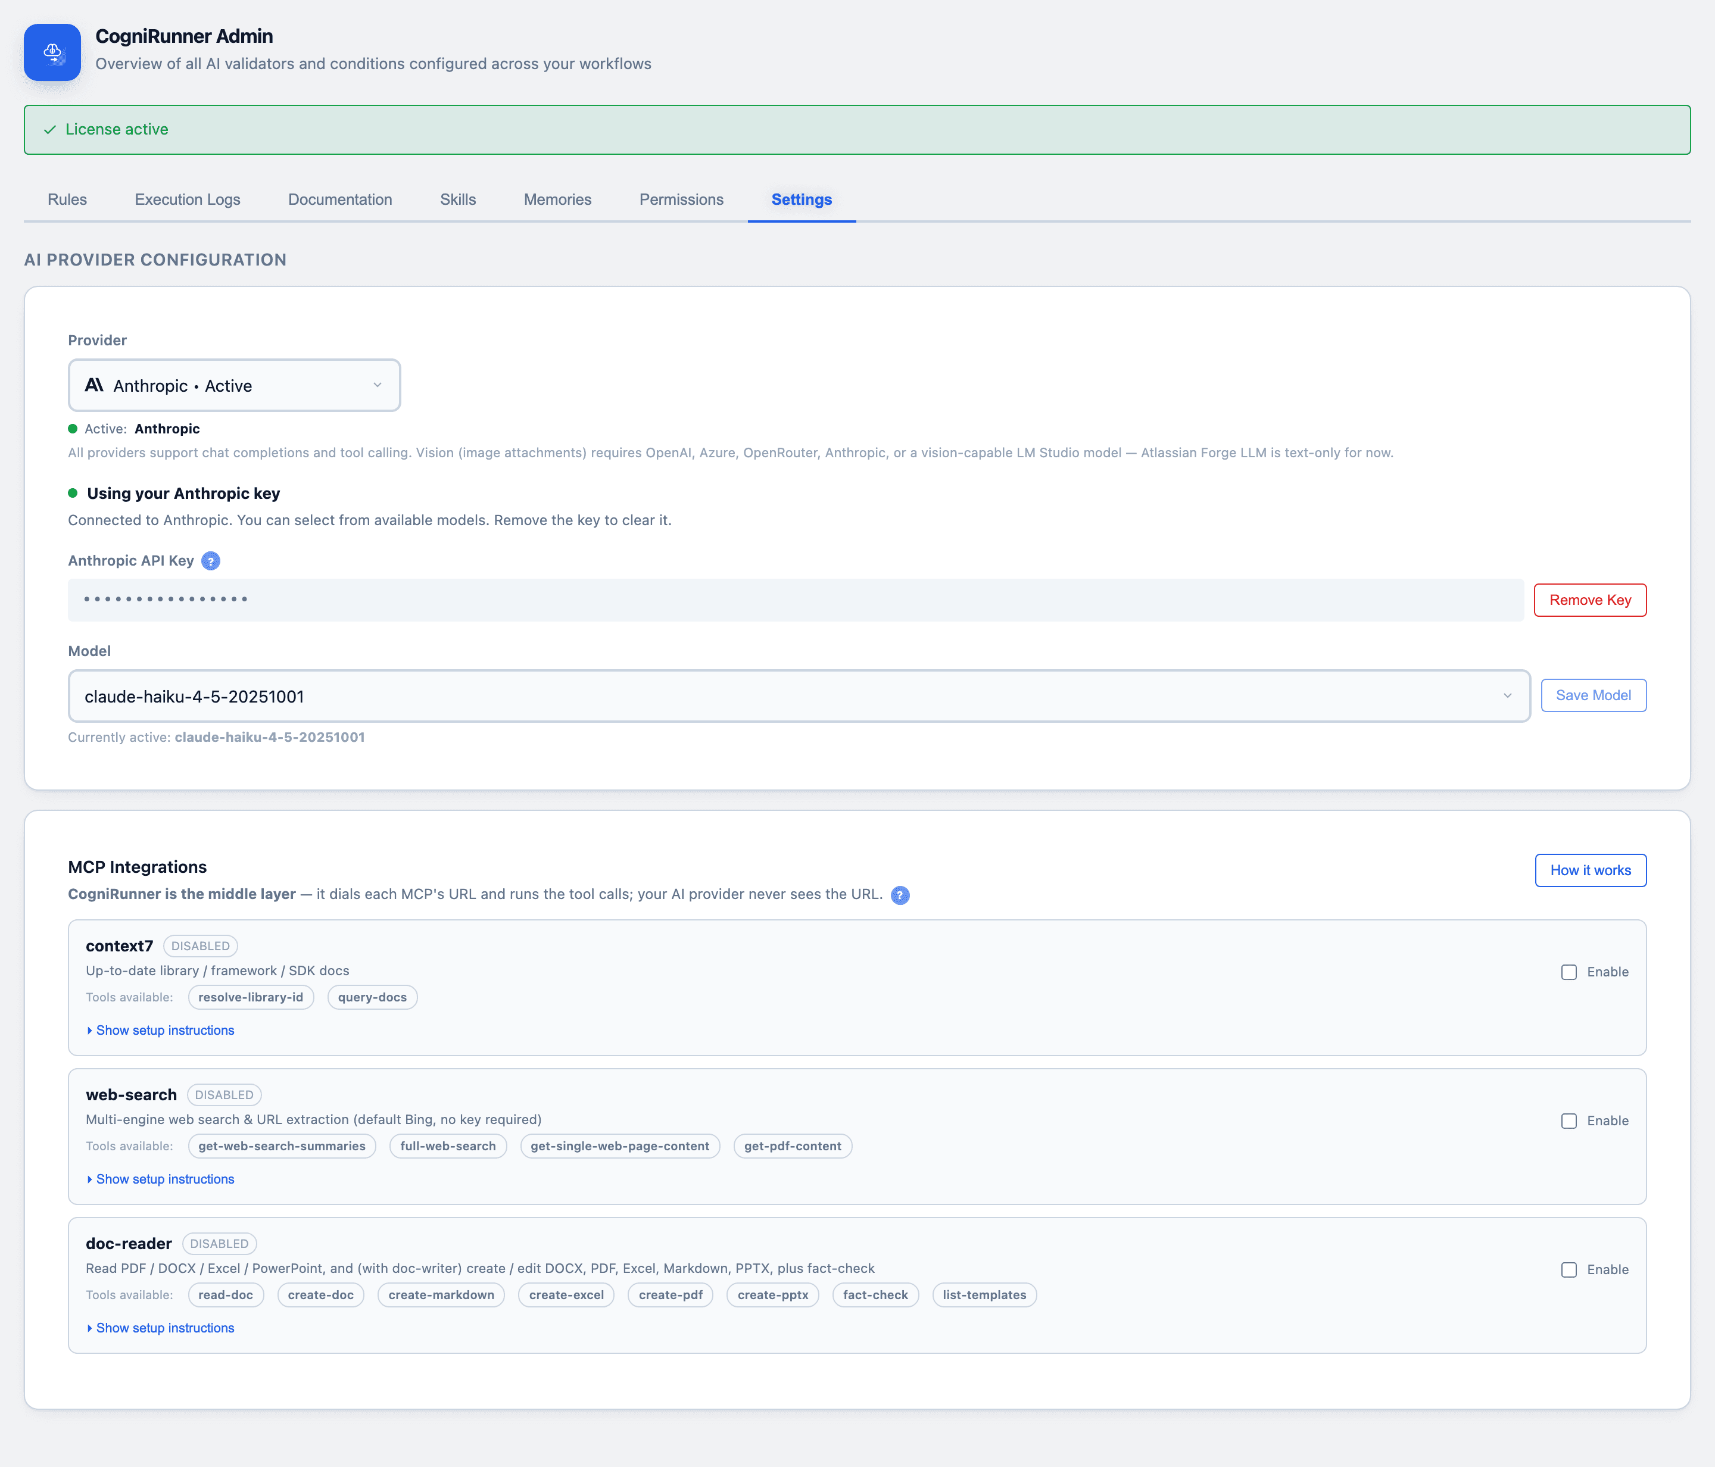
Task: Click the CogniRunner app logo icon
Action: click(x=52, y=52)
